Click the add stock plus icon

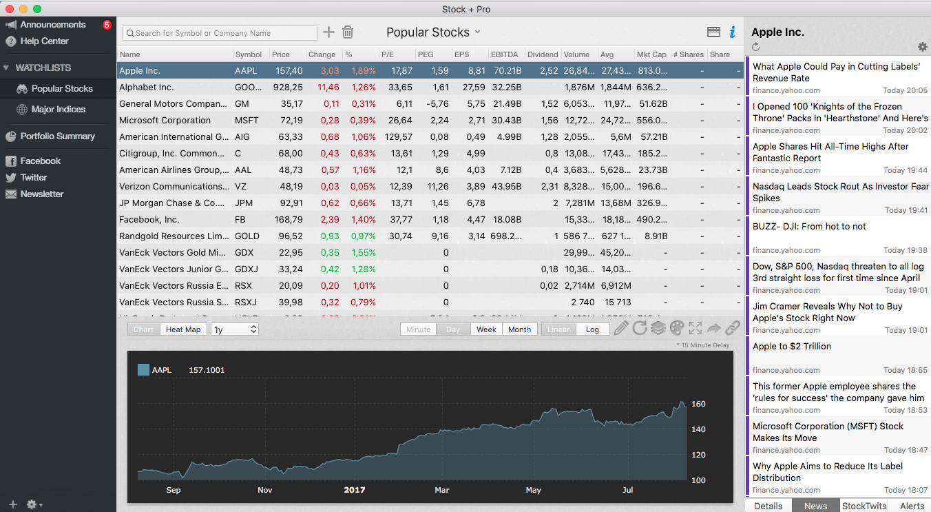tap(328, 32)
